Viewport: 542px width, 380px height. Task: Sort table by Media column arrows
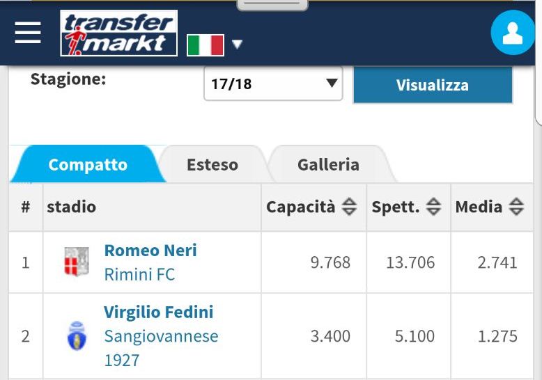pyautogui.click(x=516, y=207)
